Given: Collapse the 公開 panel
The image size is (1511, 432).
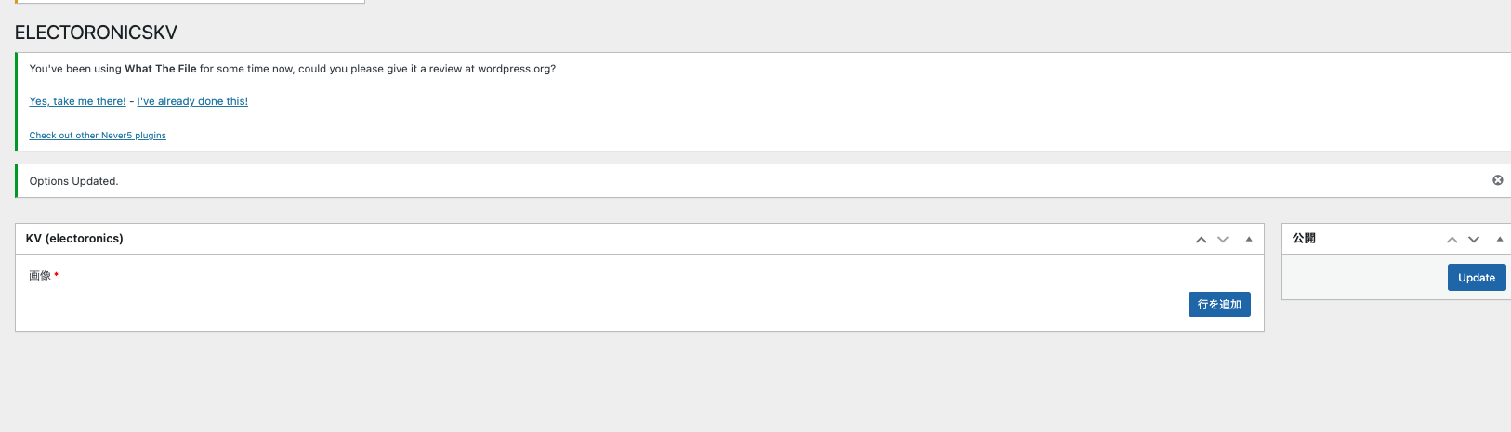Looking at the screenshot, I should 1500,240.
